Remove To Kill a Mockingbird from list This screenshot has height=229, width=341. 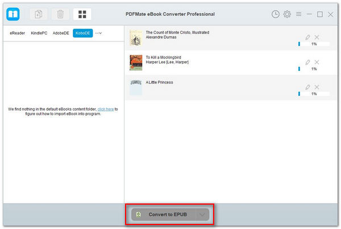[x=317, y=62]
